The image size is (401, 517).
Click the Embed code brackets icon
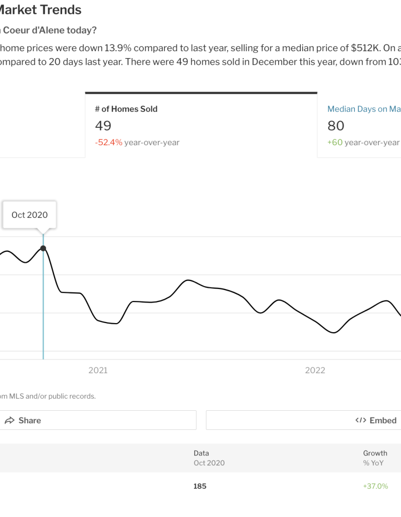[x=360, y=420]
